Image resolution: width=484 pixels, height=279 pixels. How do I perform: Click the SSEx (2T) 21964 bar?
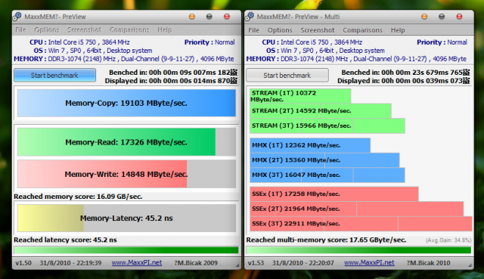click(x=357, y=209)
